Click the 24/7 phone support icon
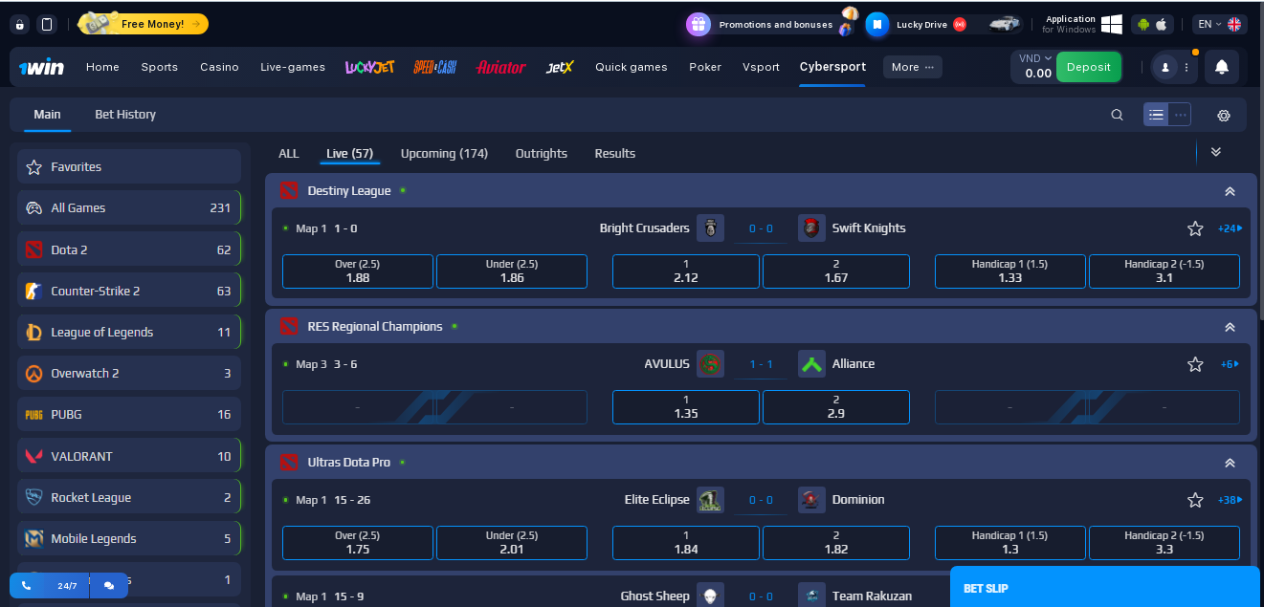The width and height of the screenshot is (1264, 607). pos(27,586)
